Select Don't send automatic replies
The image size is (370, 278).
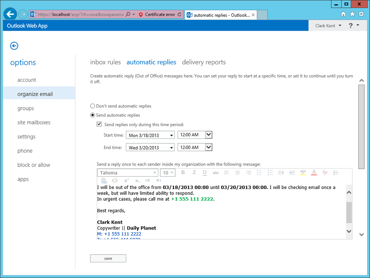pyautogui.click(x=92, y=106)
